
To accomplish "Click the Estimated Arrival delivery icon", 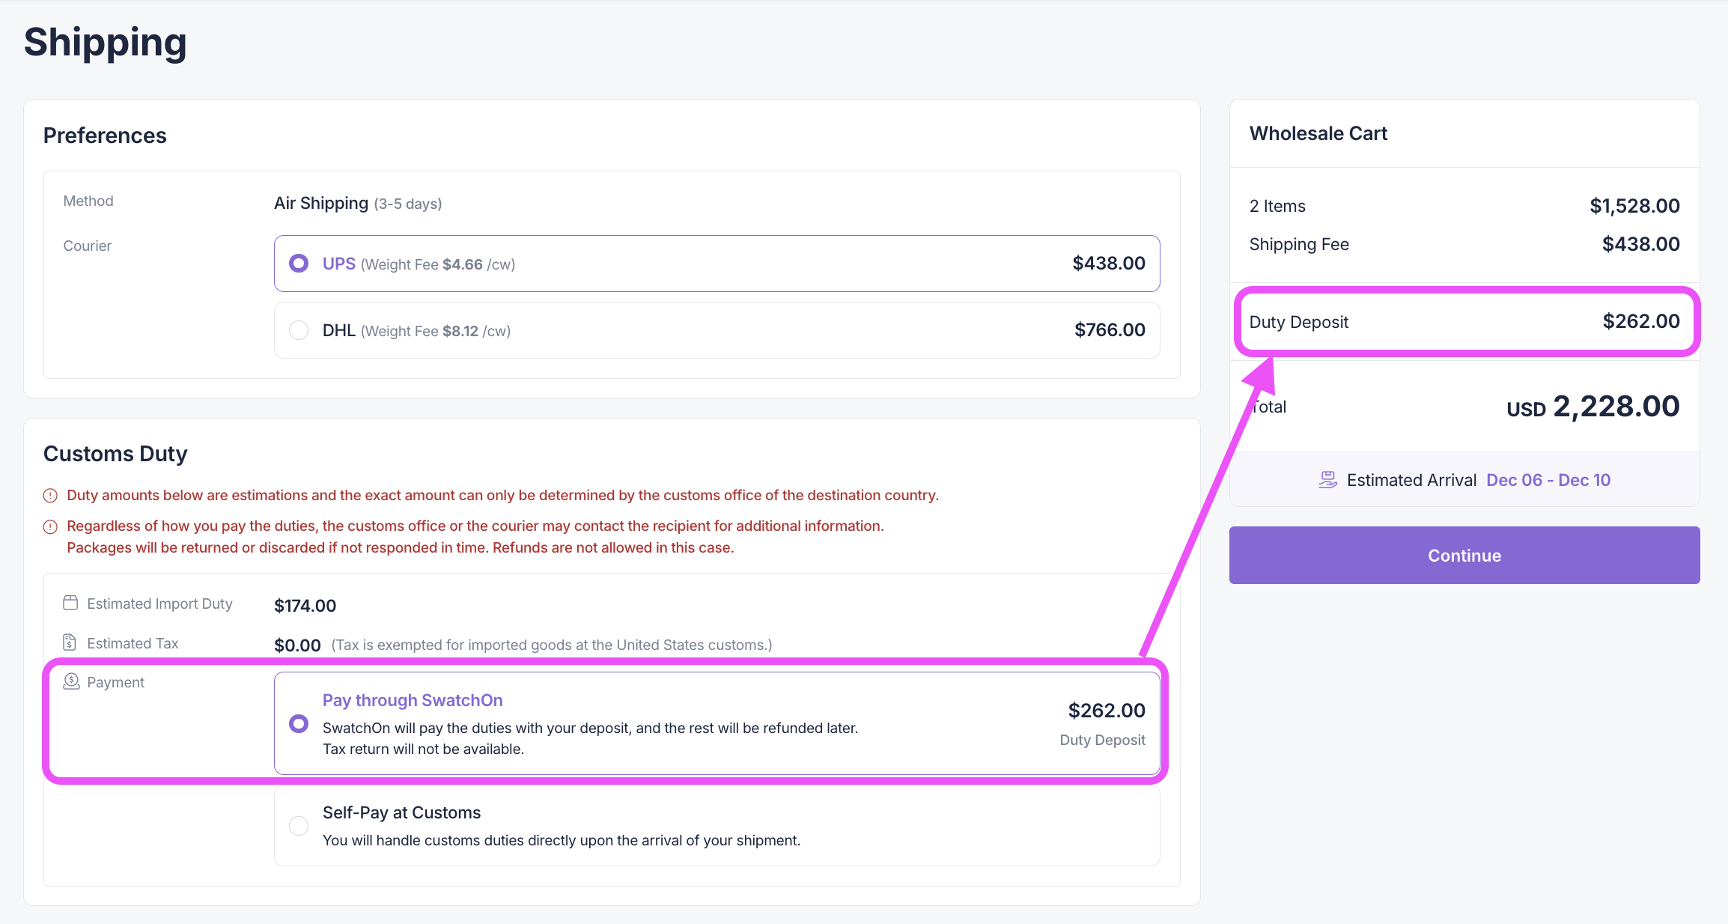I will [1327, 480].
